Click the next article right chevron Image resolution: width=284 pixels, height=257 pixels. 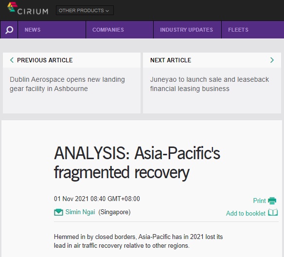pos(272,60)
